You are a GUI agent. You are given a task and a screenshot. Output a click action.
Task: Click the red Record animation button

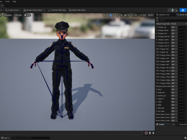pyautogui.click(x=146, y=133)
